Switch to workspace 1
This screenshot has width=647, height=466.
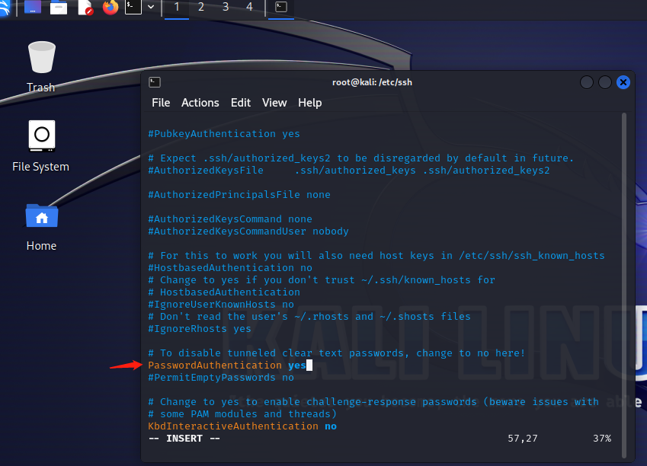click(x=177, y=8)
